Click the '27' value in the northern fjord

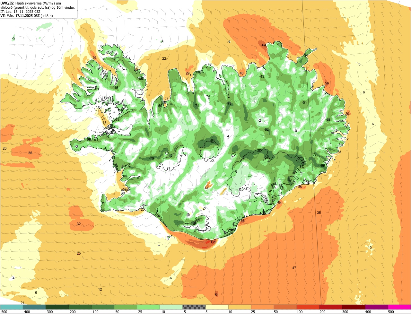(x=166, y=99)
